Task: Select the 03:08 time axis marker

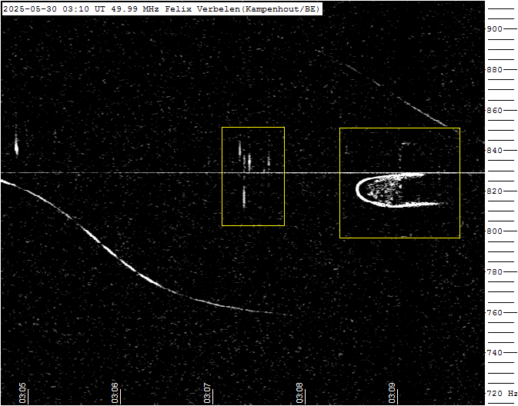Action: [299, 393]
